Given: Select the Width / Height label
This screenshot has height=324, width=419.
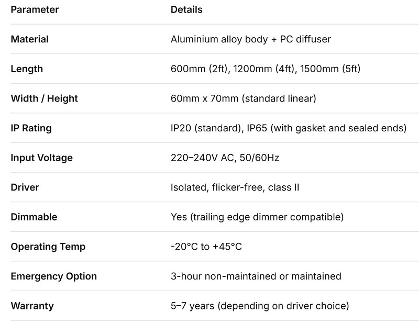Looking at the screenshot, I should tap(44, 98).
